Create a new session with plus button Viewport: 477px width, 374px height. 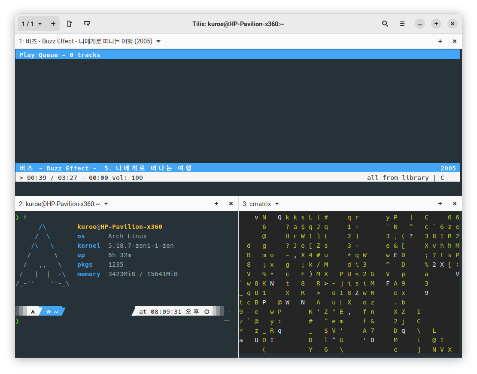(x=53, y=24)
